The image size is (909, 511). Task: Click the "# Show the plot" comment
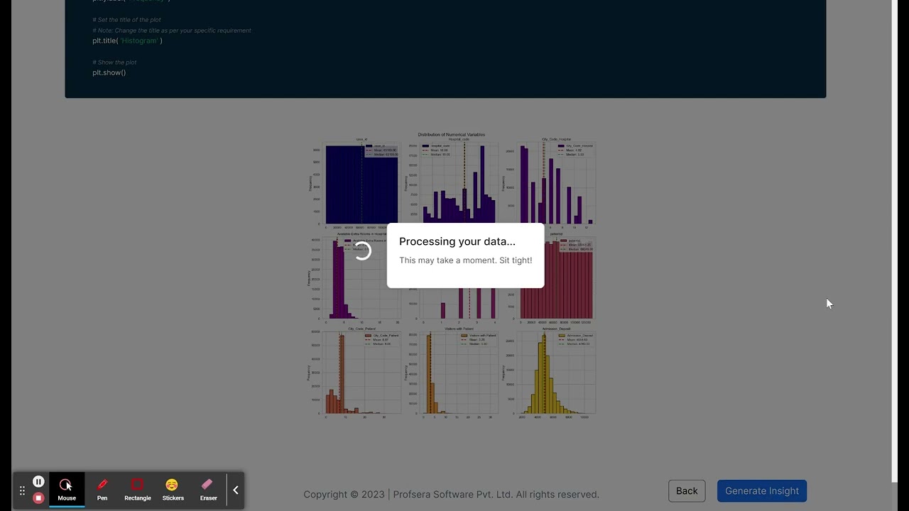[x=114, y=62]
